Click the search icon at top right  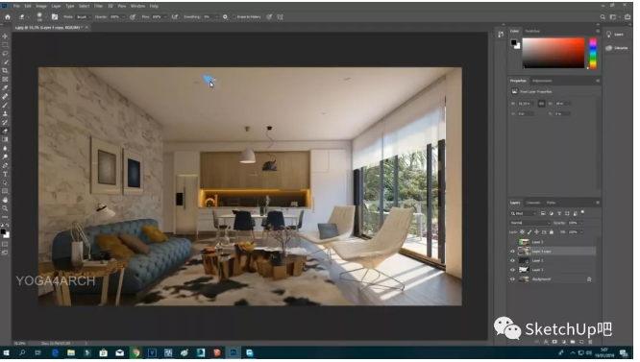pyautogui.click(x=603, y=16)
